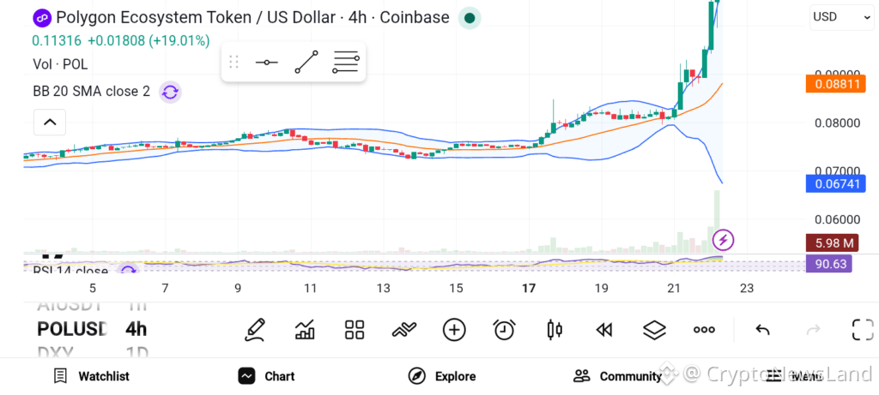Click the price change +0.01808 (+19.01%) text
This screenshot has height=395, width=879.
(149, 41)
